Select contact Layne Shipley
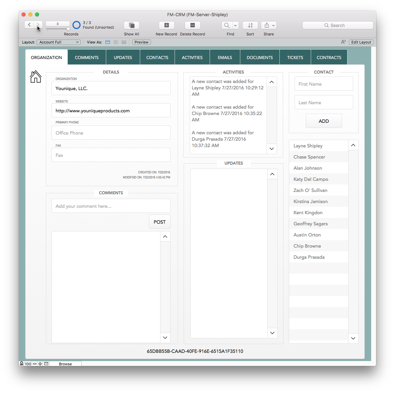The width and height of the screenshot is (395, 393). [319, 146]
